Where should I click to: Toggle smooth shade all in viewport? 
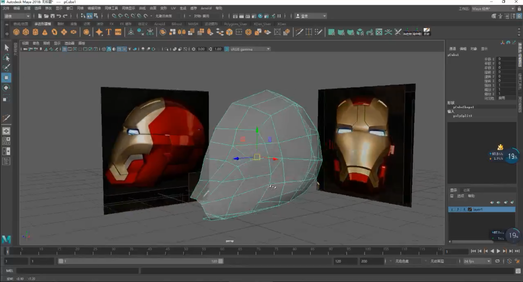[x=109, y=49]
